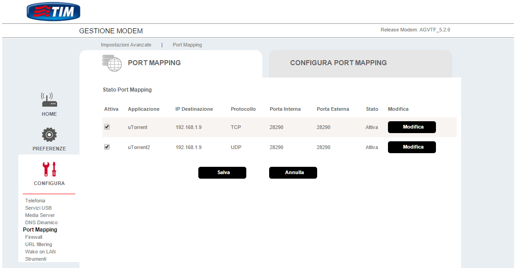Click the TIM logo
This screenshot has width=515, height=268.
point(53,11)
